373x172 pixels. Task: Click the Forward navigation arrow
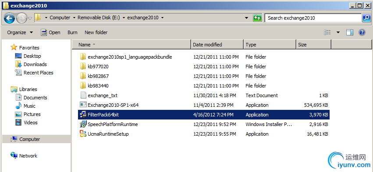coord(21,18)
